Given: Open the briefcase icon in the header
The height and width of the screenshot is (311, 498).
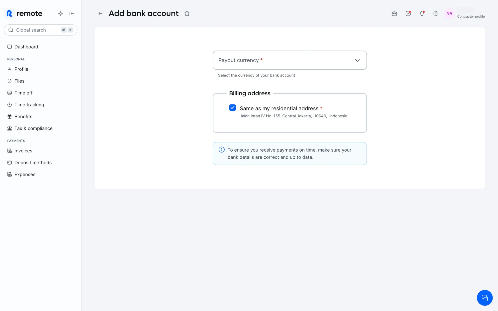Looking at the screenshot, I should pos(394,13).
